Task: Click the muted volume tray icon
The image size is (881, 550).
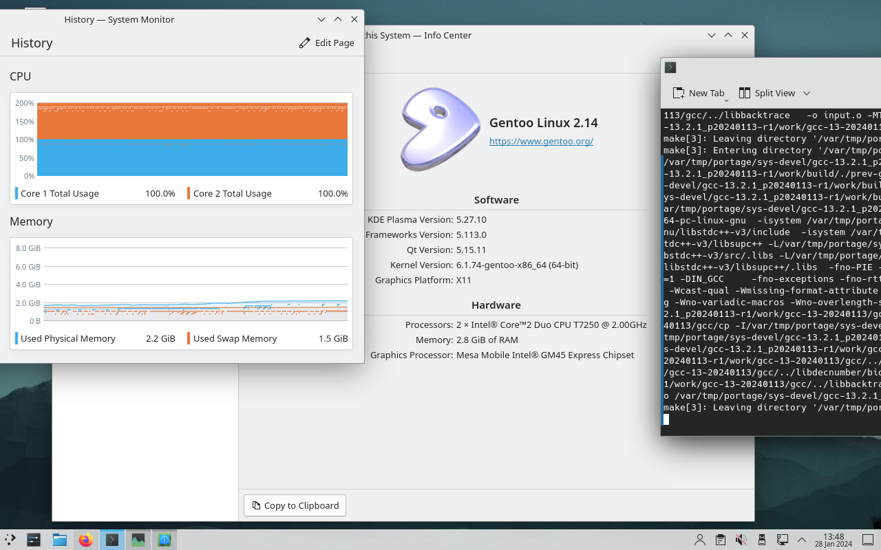Action: (741, 540)
